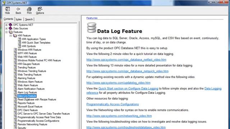
Task: Click the Features breadcrumb link
Action: (x=92, y=18)
